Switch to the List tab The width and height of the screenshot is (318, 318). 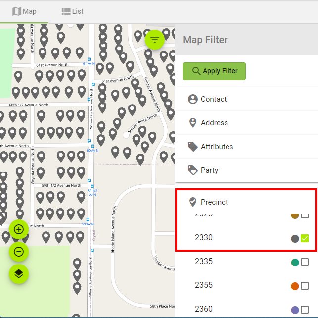point(72,11)
